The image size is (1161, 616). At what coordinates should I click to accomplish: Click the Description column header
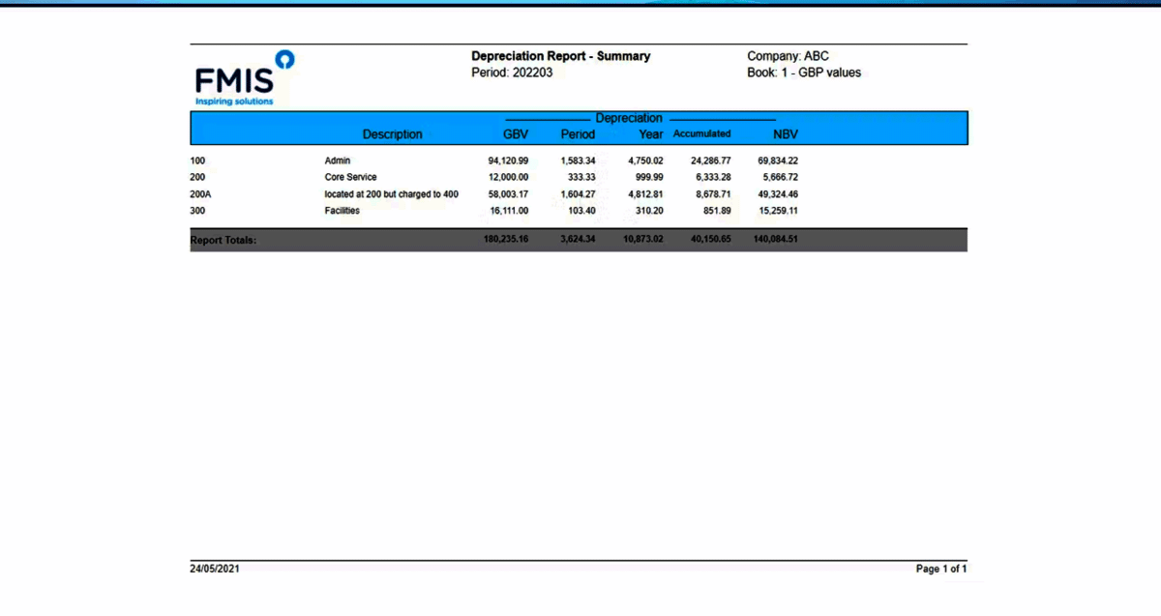point(392,134)
